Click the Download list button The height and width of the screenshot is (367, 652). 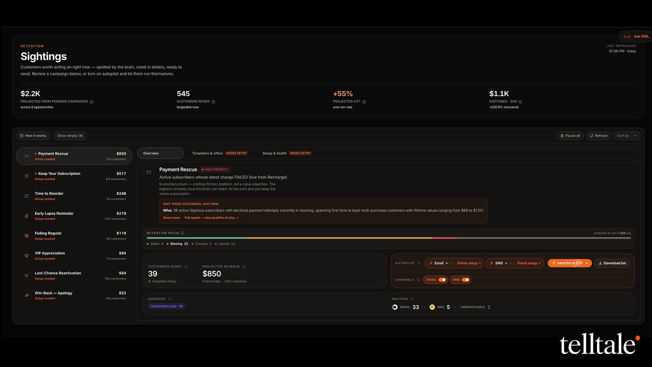(612, 263)
